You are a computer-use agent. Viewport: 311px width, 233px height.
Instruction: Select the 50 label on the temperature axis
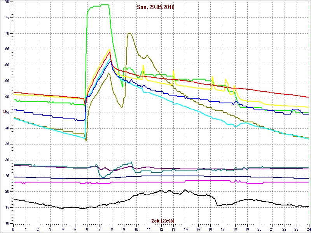(7, 97)
